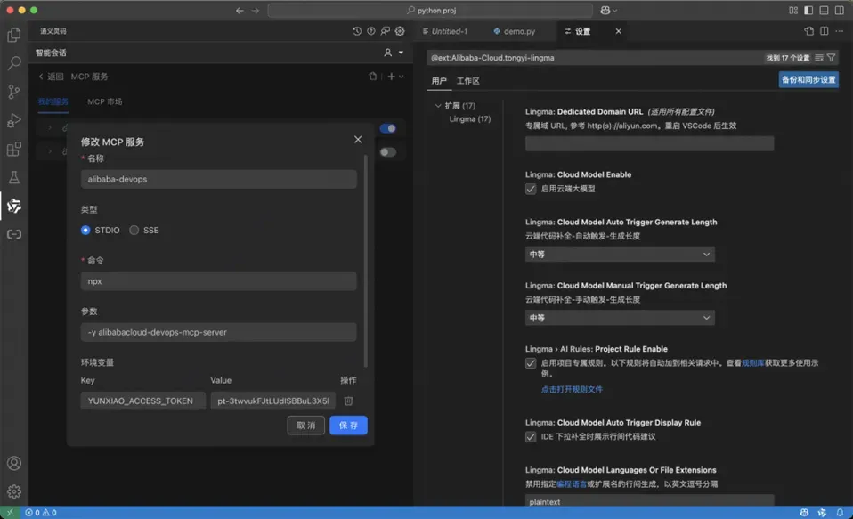The image size is (853, 519).
Task: Click errors and warnings count in status bar
Action: coord(41,513)
